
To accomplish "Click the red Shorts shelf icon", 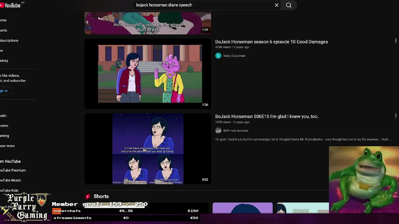I will (x=88, y=196).
